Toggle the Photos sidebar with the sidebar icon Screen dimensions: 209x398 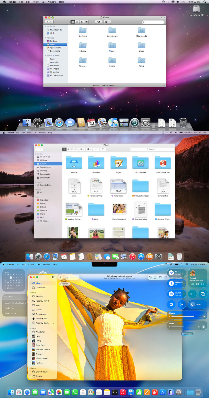click(x=54, y=277)
